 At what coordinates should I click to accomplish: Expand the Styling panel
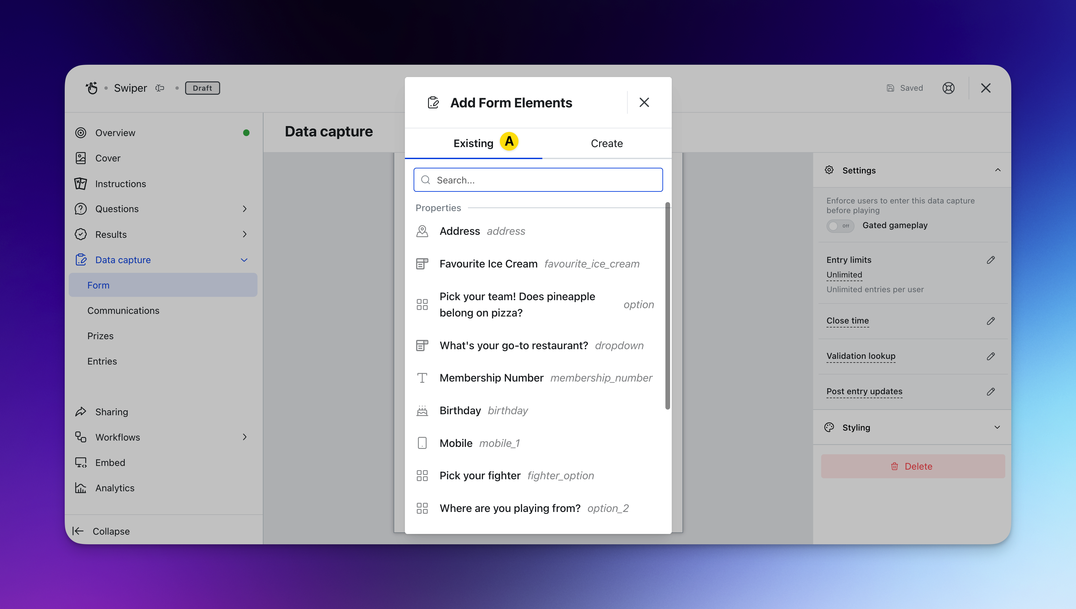[x=997, y=428]
